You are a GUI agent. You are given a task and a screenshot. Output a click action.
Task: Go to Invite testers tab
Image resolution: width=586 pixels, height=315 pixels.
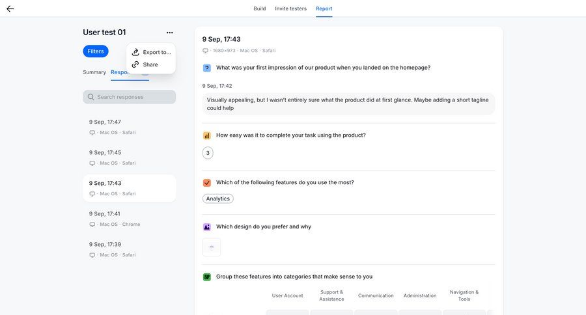coord(290,8)
